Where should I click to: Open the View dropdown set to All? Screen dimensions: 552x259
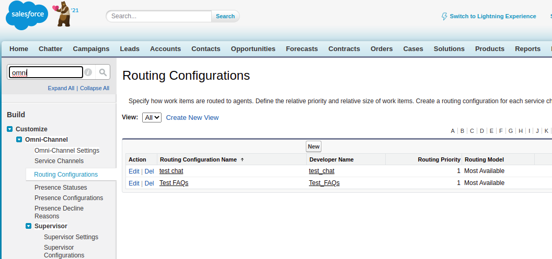(x=152, y=118)
